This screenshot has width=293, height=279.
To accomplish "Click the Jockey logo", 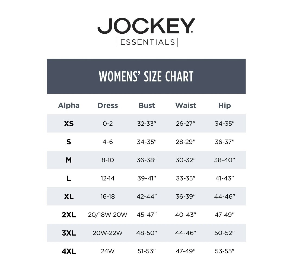I will (146, 26).
